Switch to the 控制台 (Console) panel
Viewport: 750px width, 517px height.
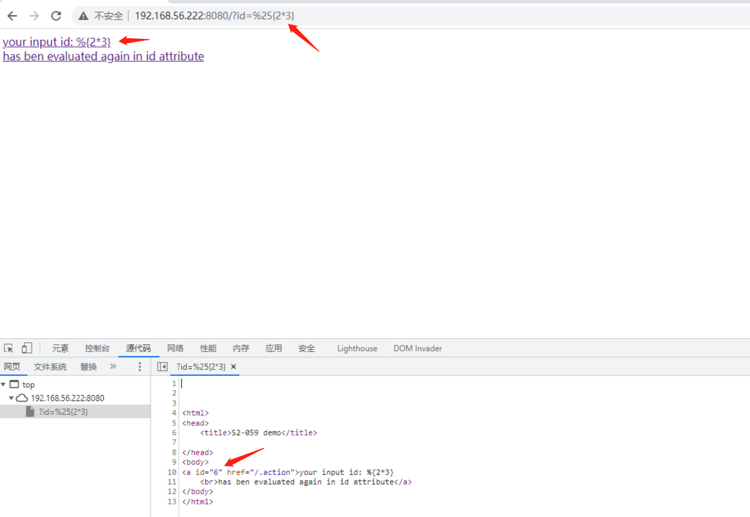tap(97, 348)
